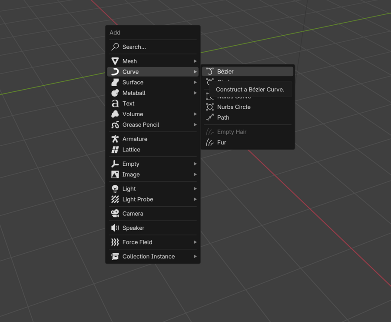
Task: Click the Path icon in submenu
Action: tap(210, 117)
